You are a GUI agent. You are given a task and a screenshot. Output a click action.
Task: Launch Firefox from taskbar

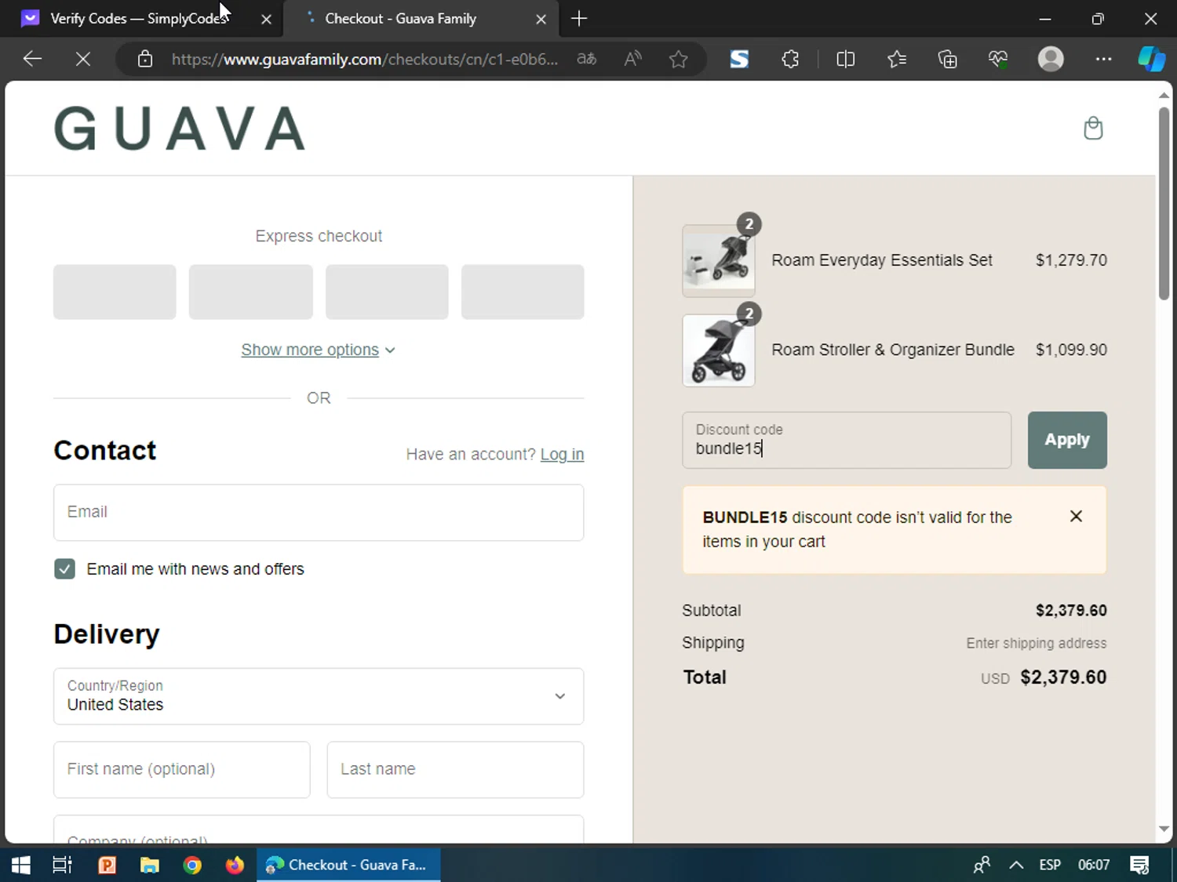(235, 865)
